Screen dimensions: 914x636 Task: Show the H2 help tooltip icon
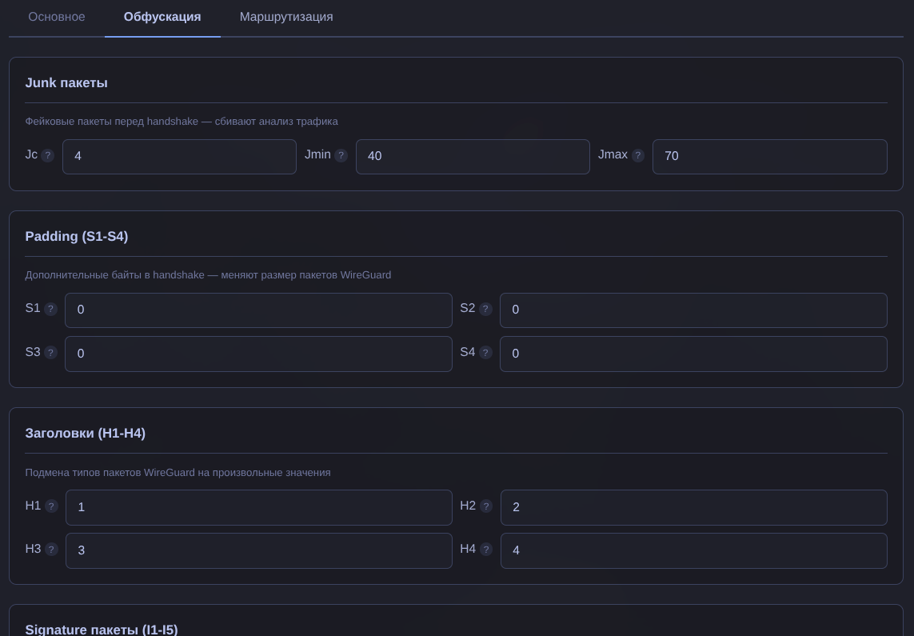[x=486, y=506]
